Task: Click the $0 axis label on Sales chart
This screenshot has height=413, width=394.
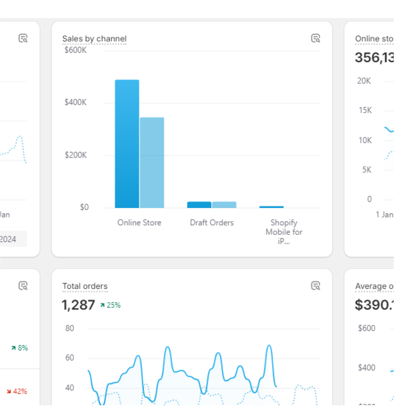Action: point(84,207)
